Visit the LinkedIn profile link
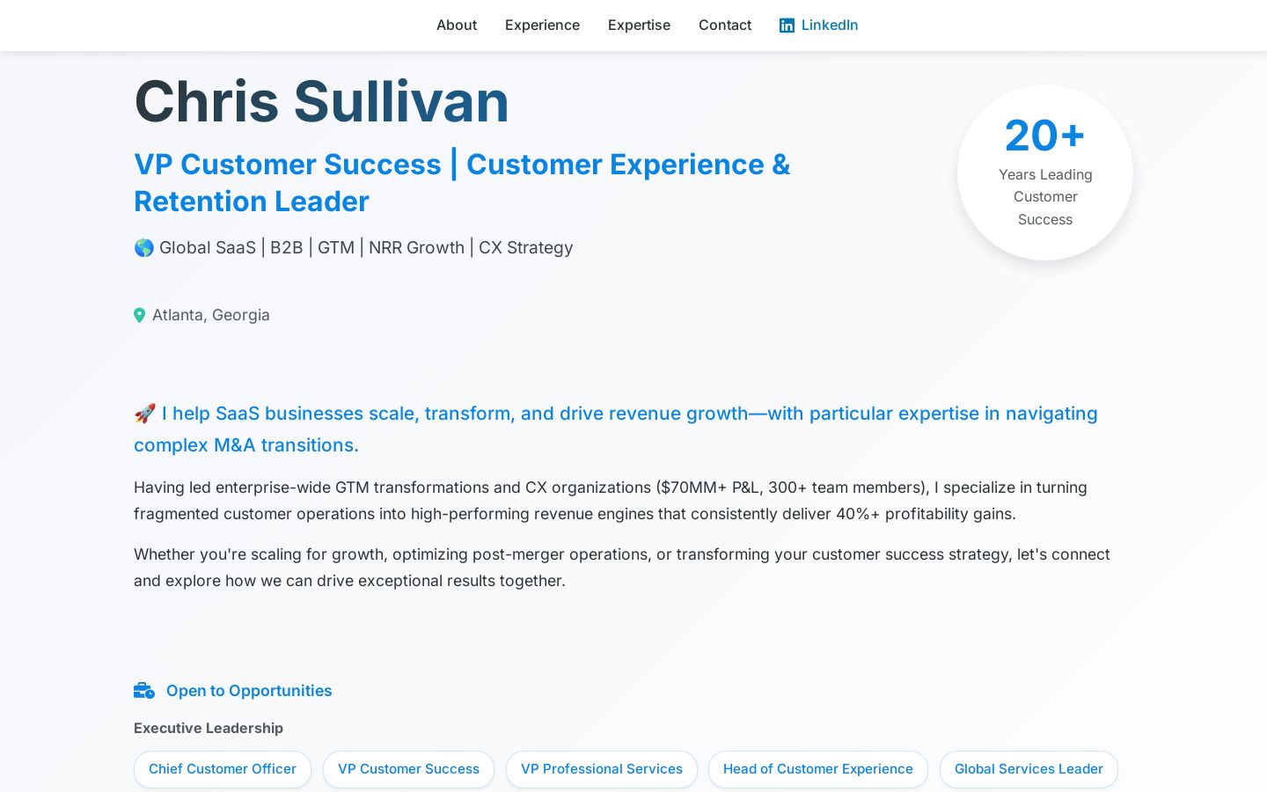This screenshot has height=792, width=1267. tap(818, 26)
